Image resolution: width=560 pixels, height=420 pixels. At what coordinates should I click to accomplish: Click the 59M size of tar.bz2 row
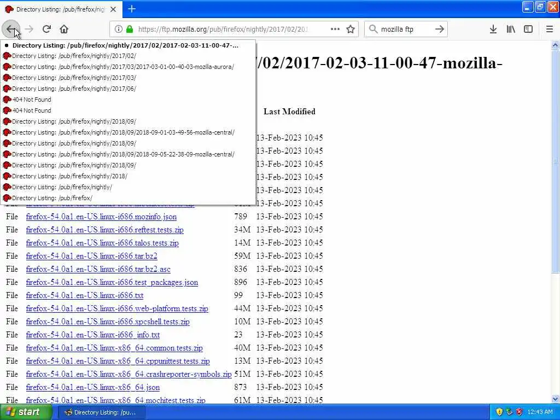point(242,256)
